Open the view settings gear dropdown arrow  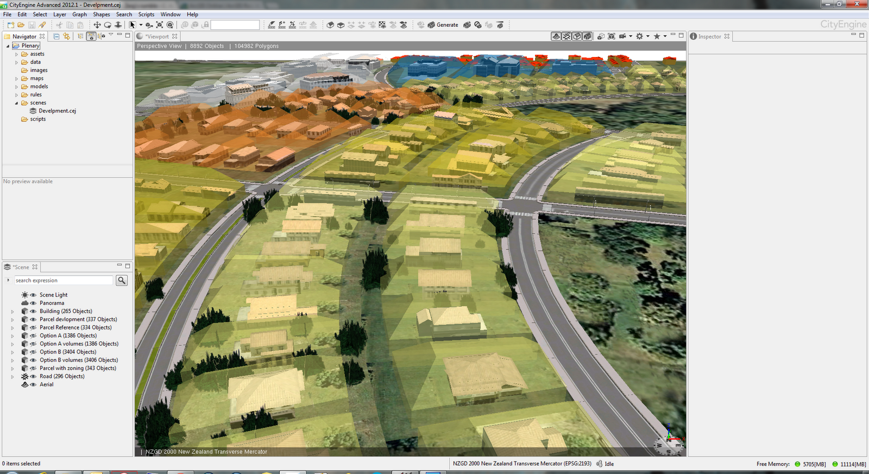click(x=648, y=36)
